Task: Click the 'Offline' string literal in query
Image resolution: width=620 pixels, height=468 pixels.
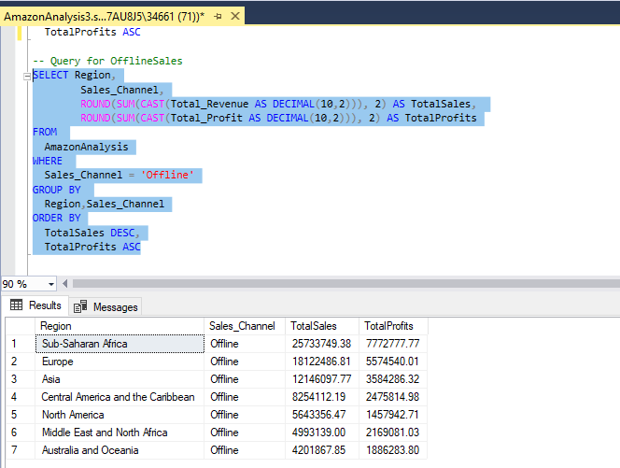Action: pyautogui.click(x=168, y=175)
